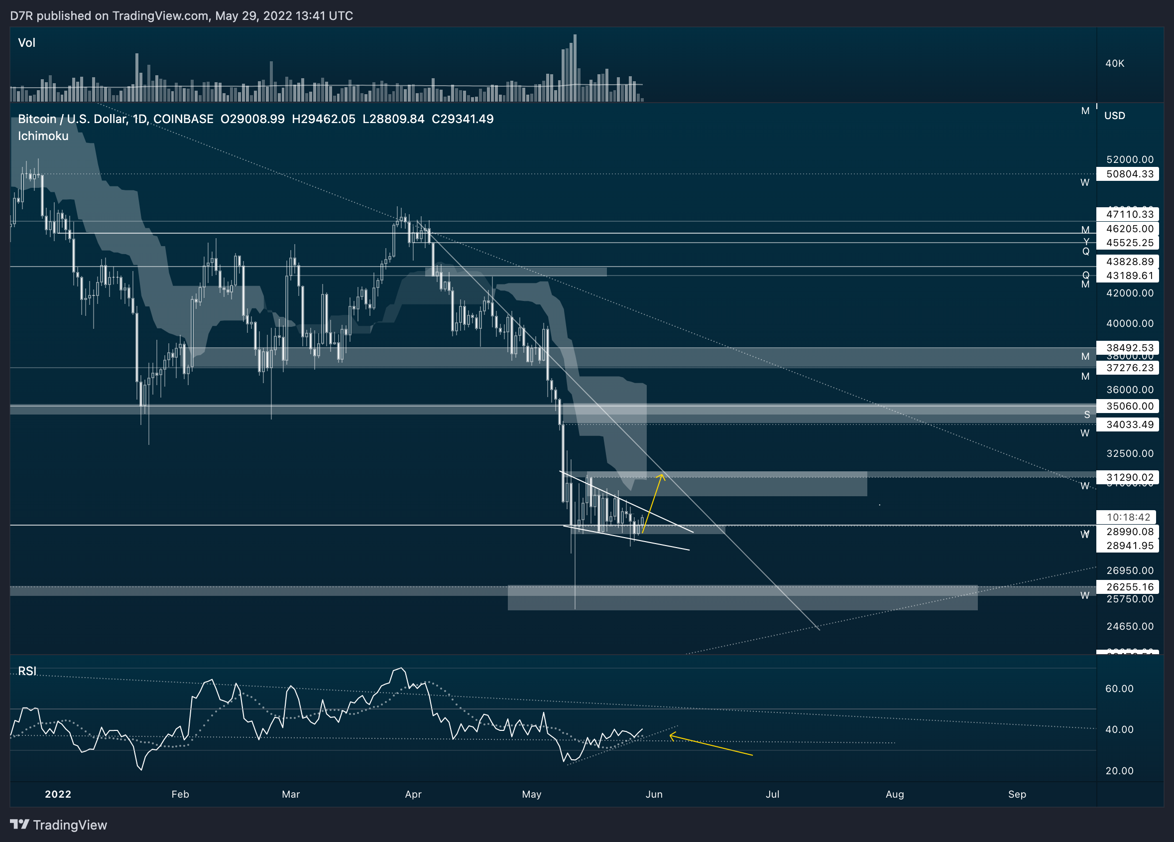1174x842 pixels.
Task: Click the '2022' time axis label
Action: coord(58,794)
